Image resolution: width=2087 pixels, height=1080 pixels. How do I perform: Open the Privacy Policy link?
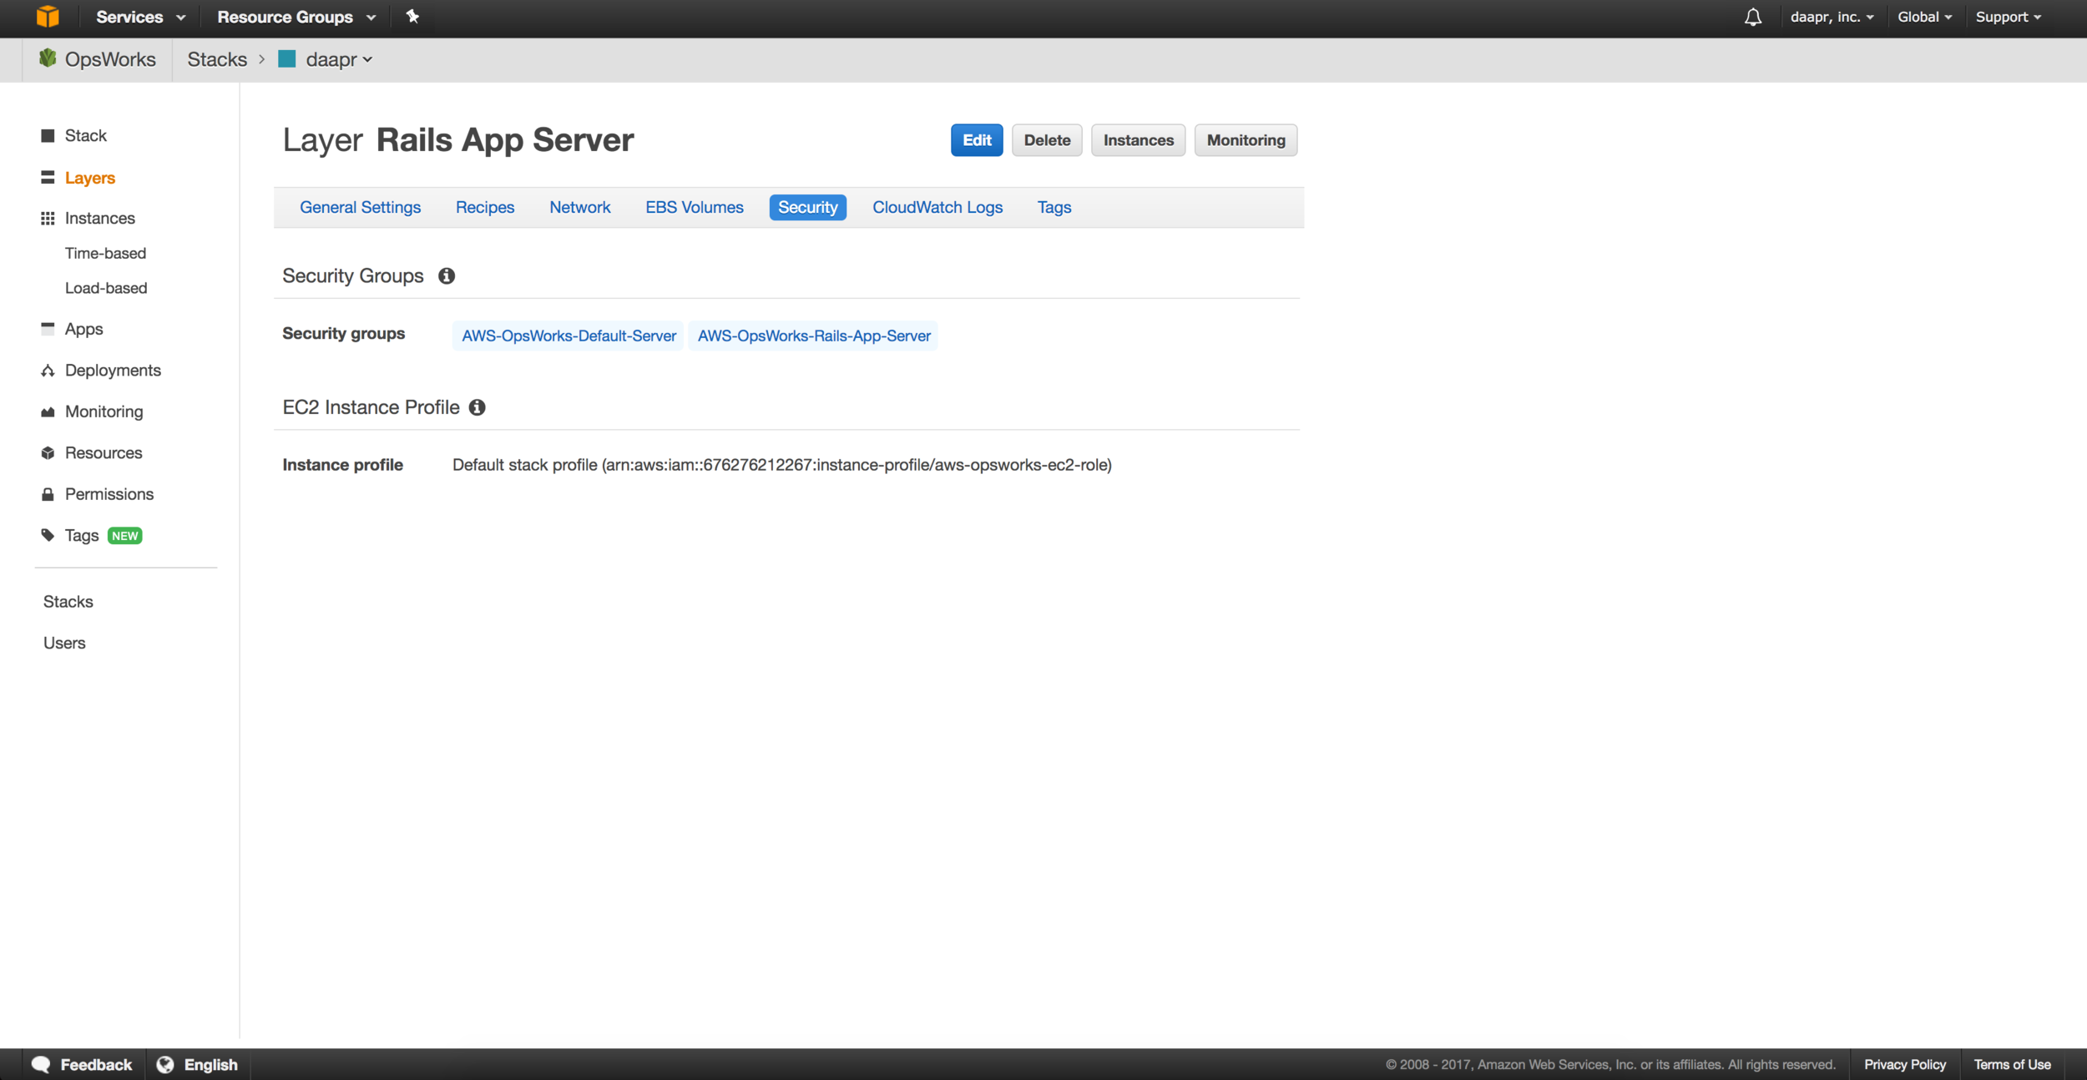[1904, 1064]
